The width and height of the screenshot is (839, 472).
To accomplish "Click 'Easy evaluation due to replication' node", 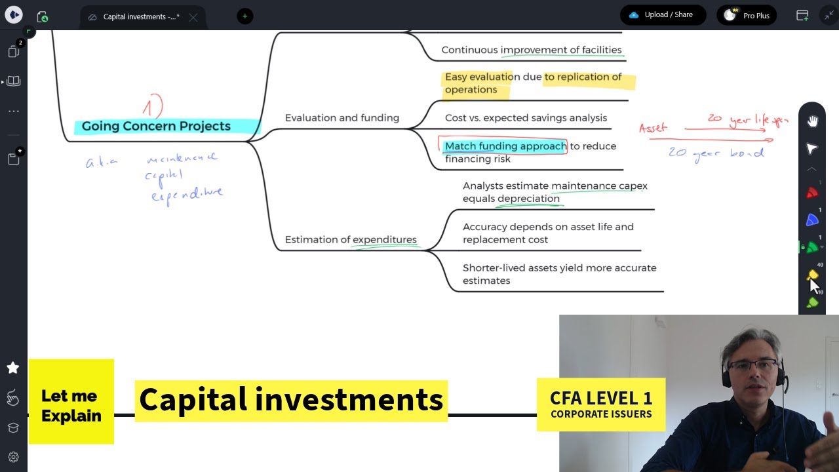I will coord(534,83).
